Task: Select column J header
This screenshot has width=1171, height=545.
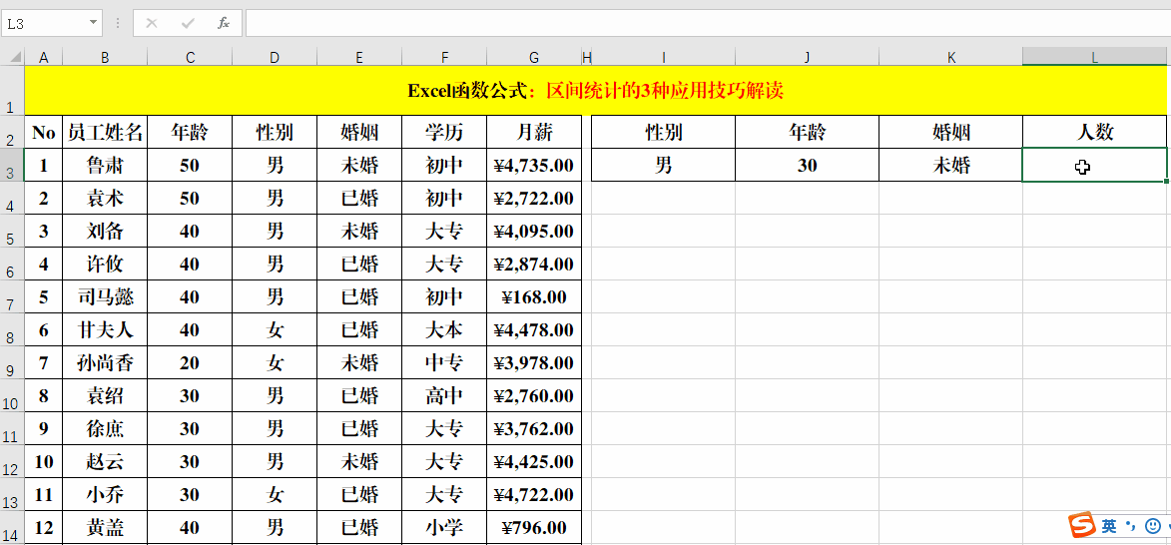Action: [808, 57]
